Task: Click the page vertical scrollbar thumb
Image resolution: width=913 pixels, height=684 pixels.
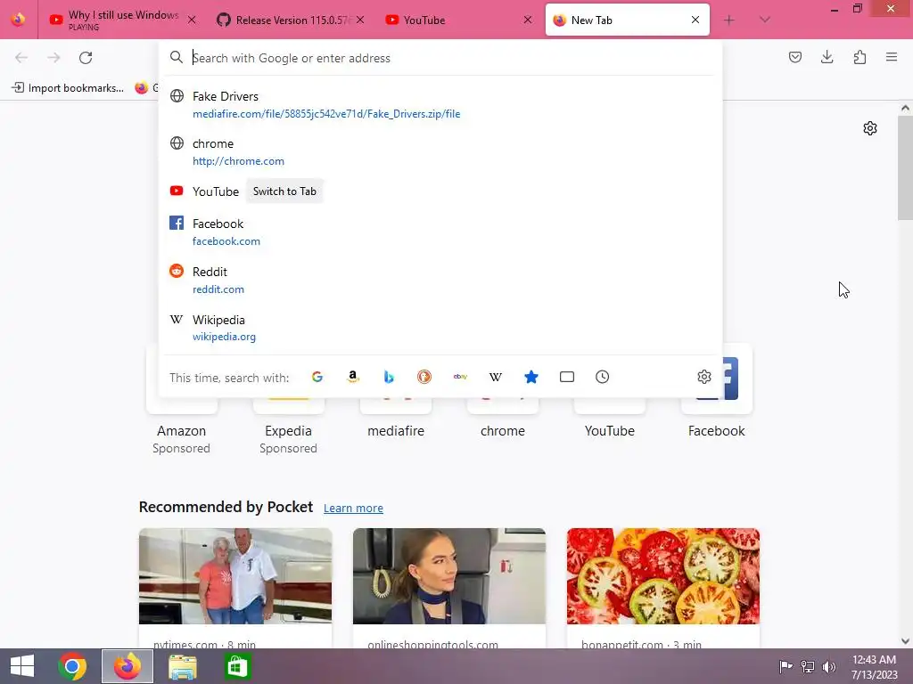Action: pyautogui.click(x=905, y=168)
